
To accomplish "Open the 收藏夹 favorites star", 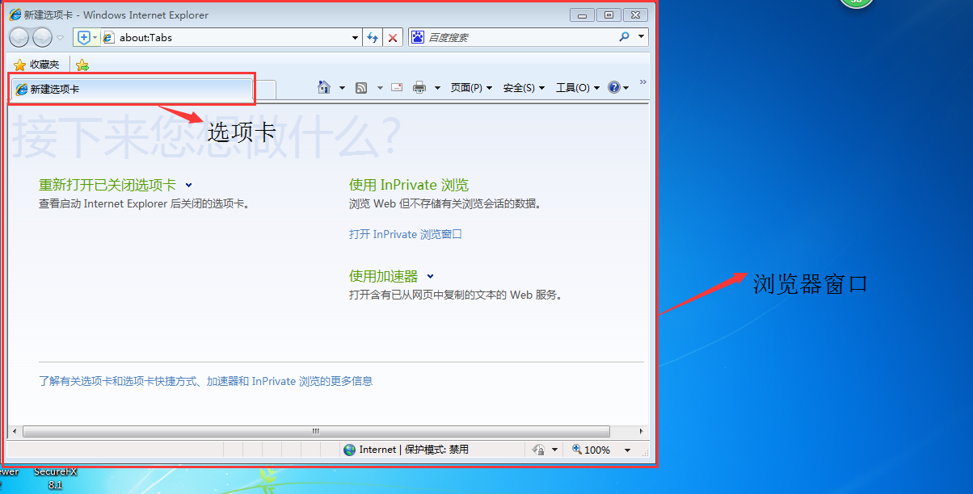I will pos(19,65).
